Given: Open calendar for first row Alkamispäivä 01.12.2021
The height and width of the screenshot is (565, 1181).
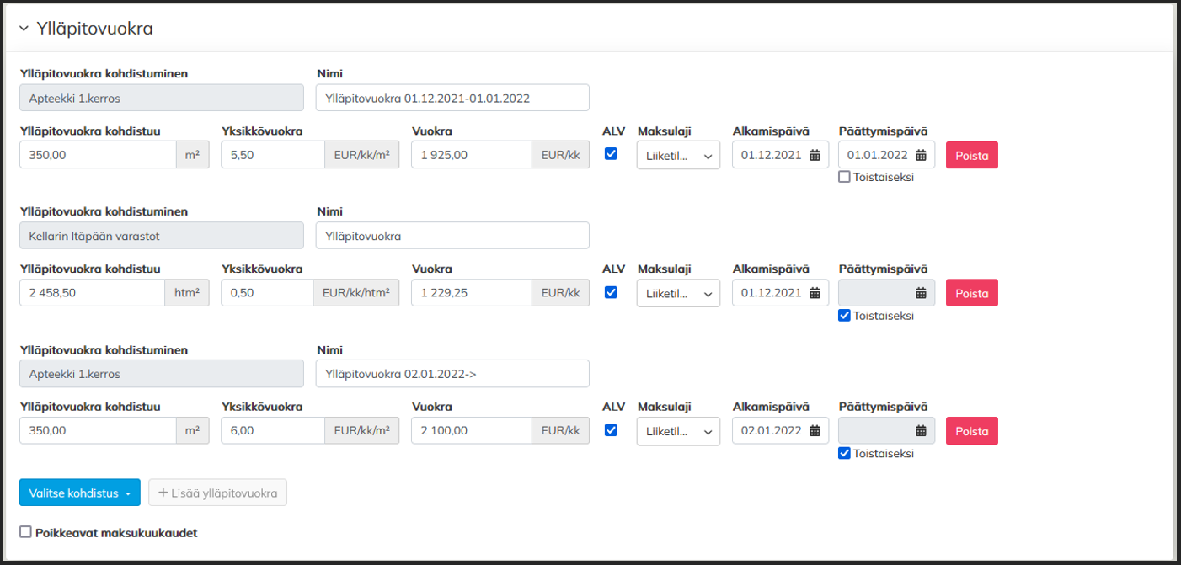Looking at the screenshot, I should point(815,155).
